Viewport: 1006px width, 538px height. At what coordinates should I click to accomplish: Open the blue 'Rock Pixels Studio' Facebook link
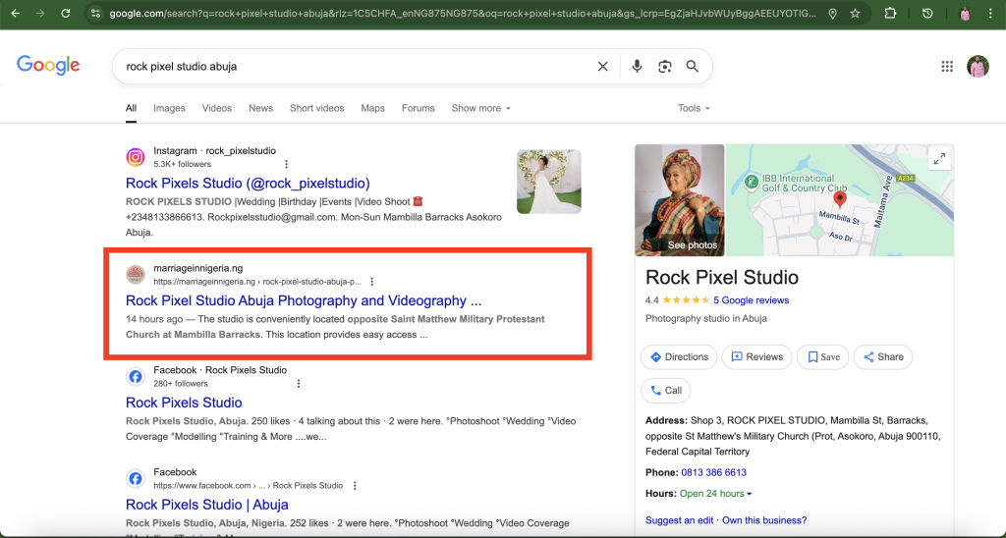(184, 403)
